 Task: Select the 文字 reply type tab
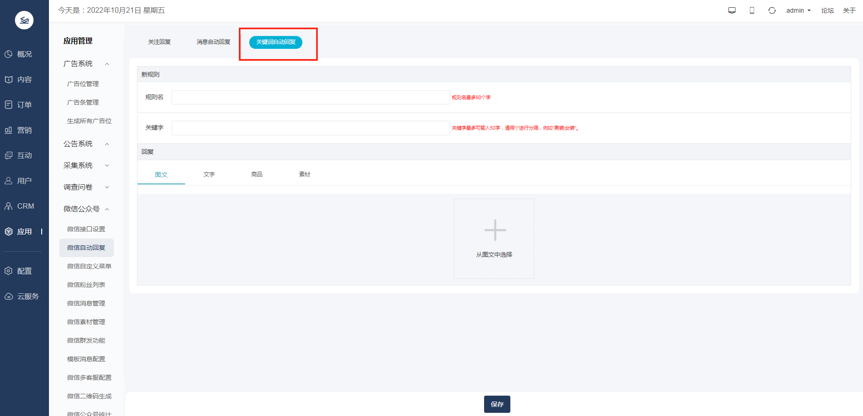(209, 175)
